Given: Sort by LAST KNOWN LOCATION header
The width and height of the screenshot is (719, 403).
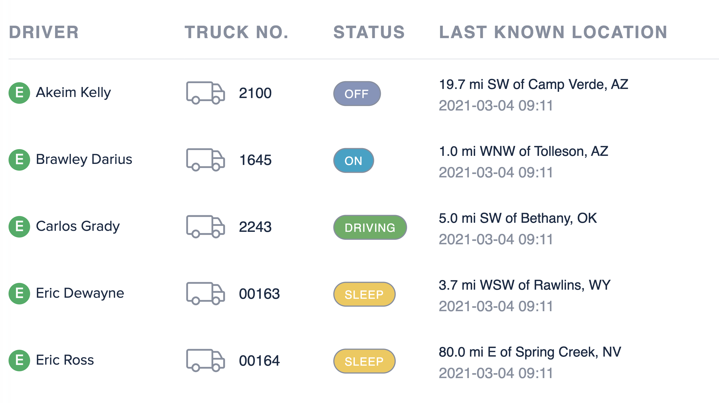Looking at the screenshot, I should pos(553,32).
